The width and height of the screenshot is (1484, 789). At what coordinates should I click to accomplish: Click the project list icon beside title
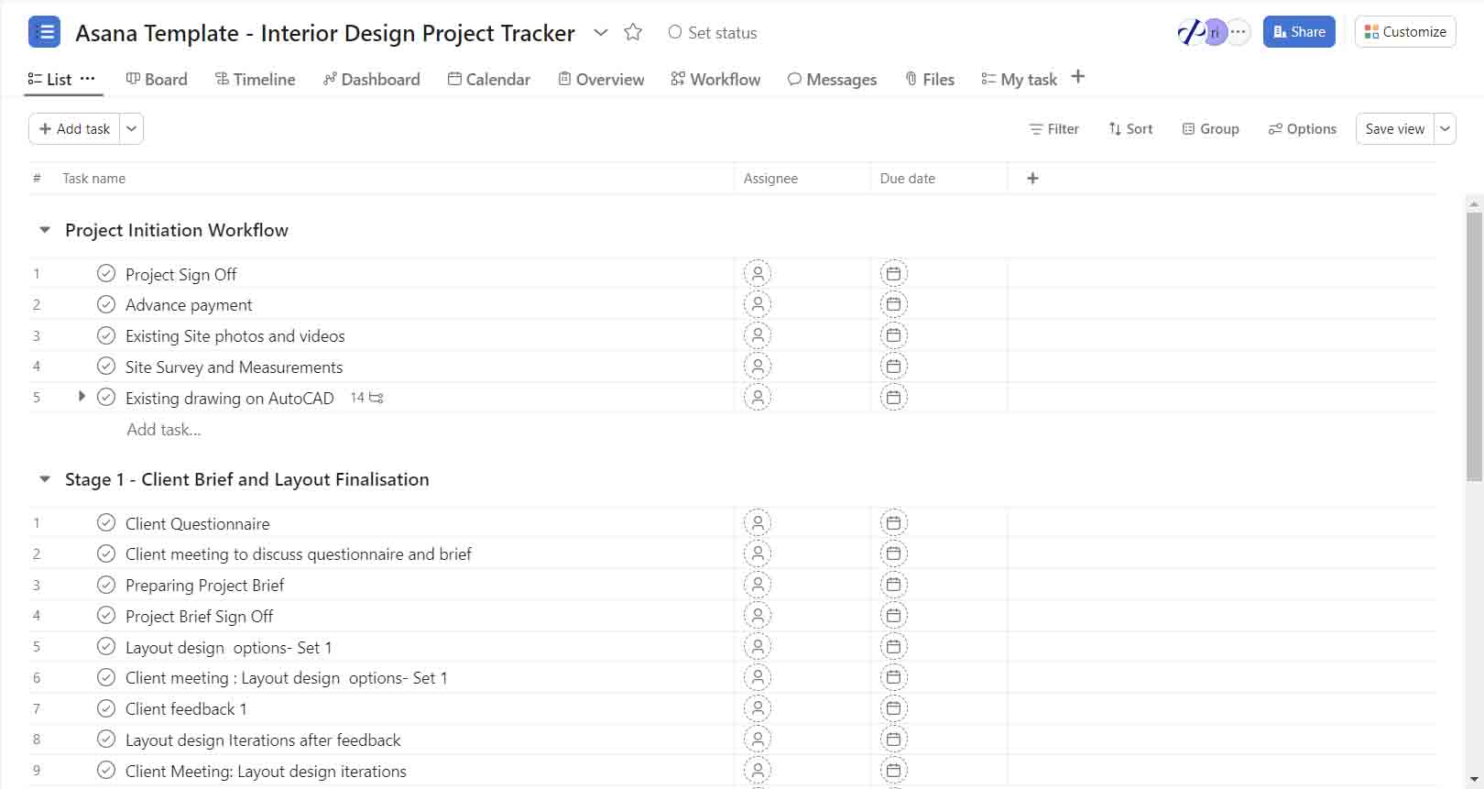[44, 32]
